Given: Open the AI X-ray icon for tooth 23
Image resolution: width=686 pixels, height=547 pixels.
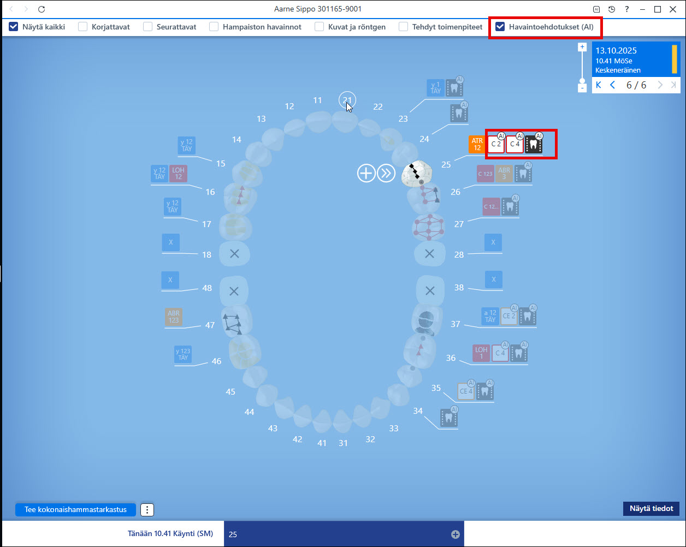Looking at the screenshot, I should [x=454, y=88].
